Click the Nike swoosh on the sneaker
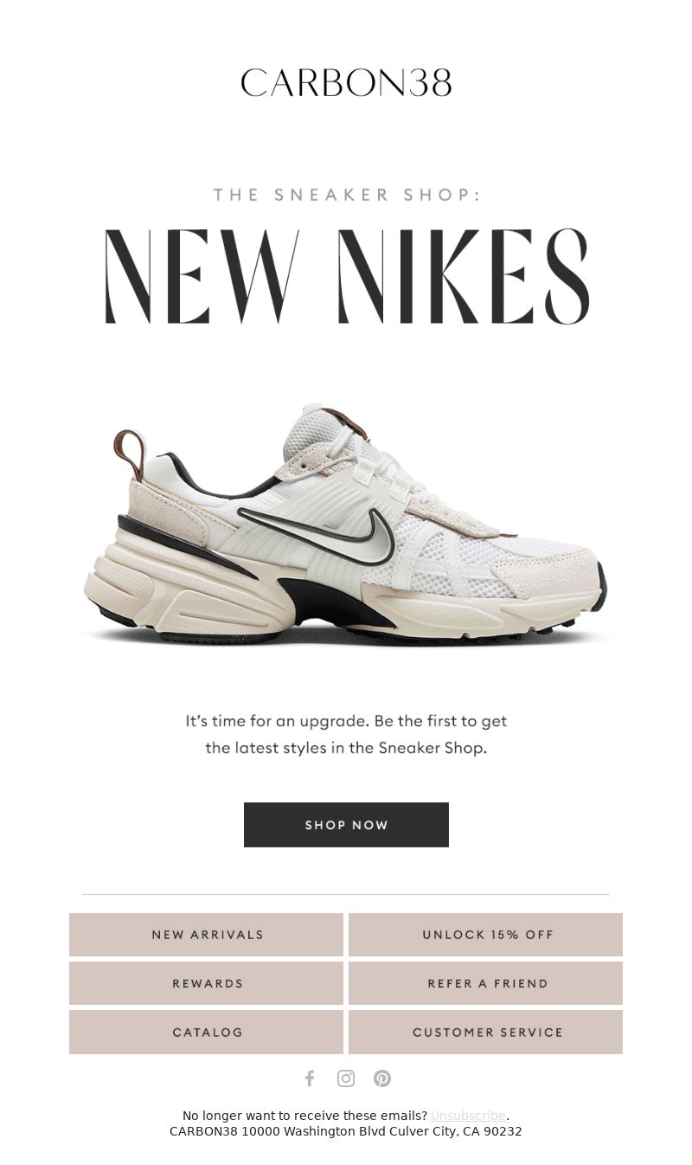The width and height of the screenshot is (692, 1165). pos(317,528)
